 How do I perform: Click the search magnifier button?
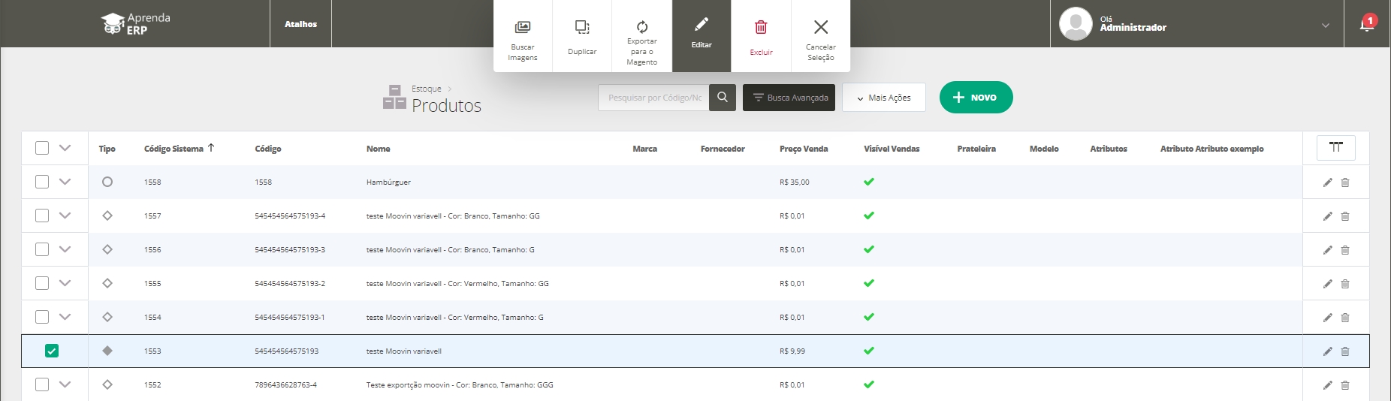point(723,98)
